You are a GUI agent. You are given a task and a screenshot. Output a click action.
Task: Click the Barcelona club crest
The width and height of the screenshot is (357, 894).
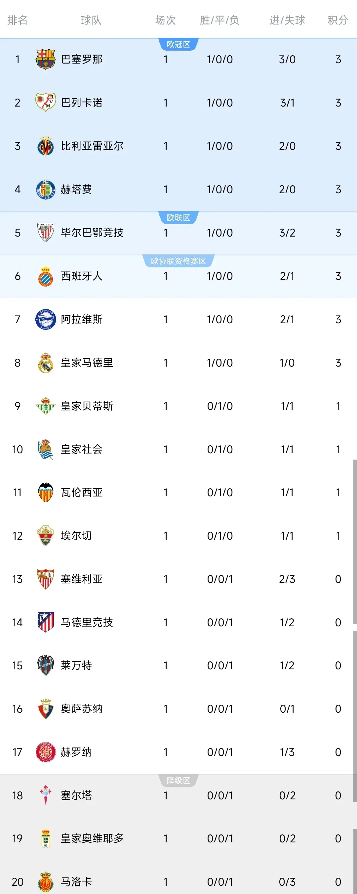[x=45, y=59]
